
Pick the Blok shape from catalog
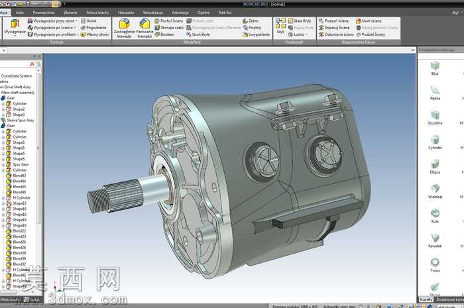(435, 68)
